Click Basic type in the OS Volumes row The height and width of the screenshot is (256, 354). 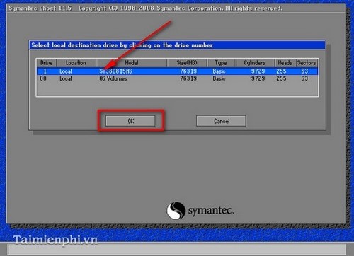click(x=219, y=78)
